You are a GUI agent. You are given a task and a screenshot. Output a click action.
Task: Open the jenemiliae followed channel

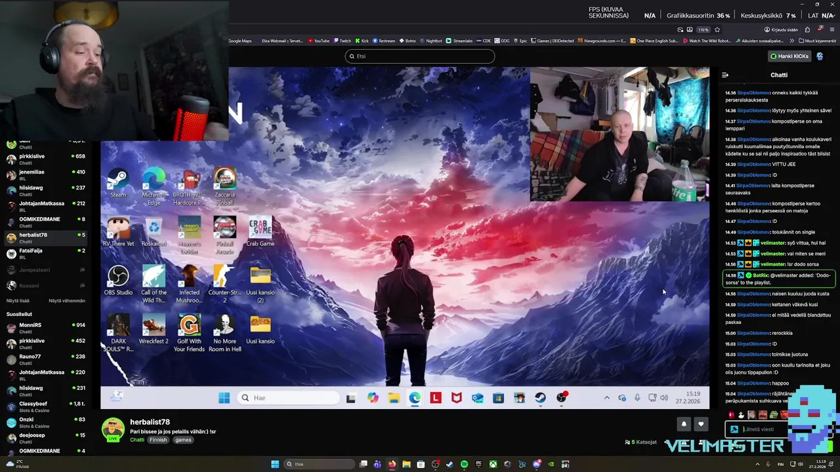(x=46, y=174)
